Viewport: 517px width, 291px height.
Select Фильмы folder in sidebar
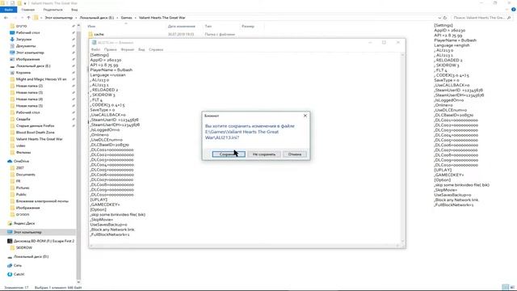[23, 153]
